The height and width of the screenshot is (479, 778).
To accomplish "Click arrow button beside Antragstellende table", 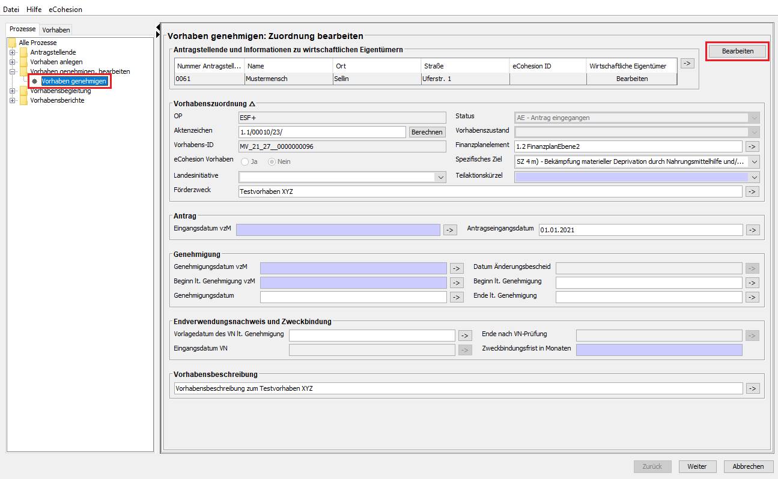I will pyautogui.click(x=687, y=63).
